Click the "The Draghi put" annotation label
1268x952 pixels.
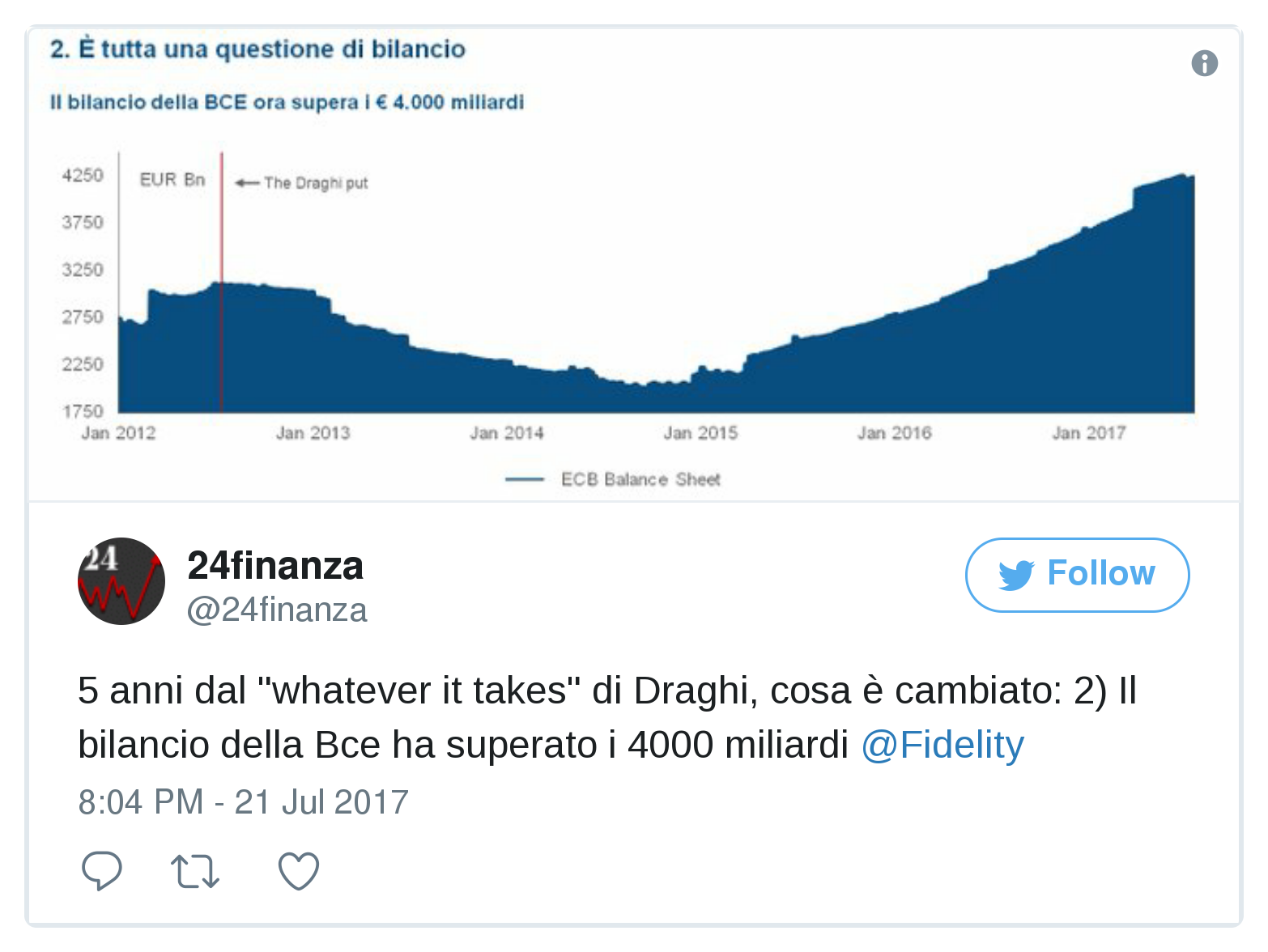pyautogui.click(x=316, y=183)
